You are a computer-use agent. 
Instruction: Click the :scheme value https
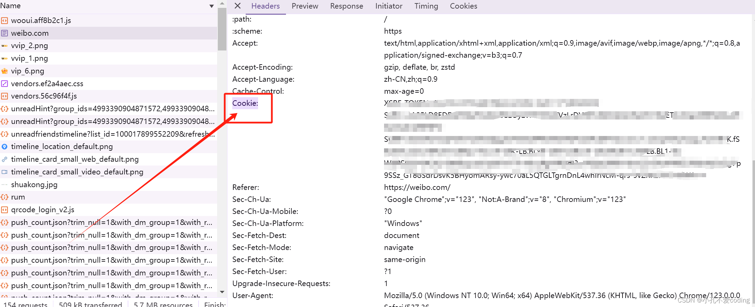click(393, 31)
